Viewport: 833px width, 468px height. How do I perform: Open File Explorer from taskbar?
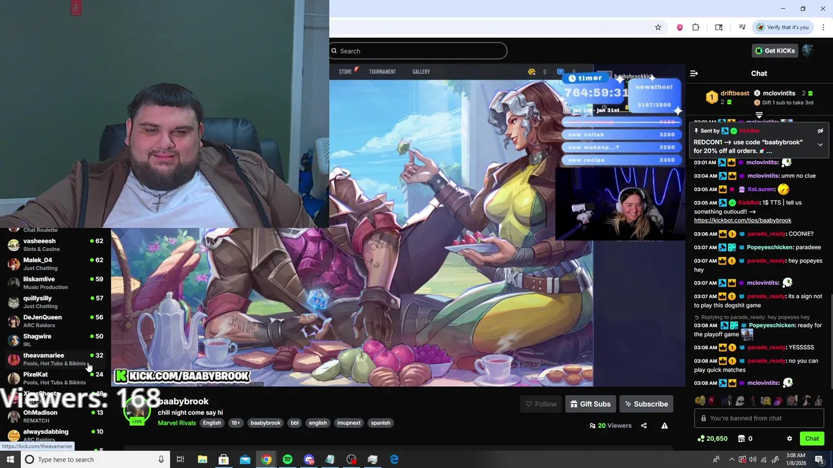[202, 460]
